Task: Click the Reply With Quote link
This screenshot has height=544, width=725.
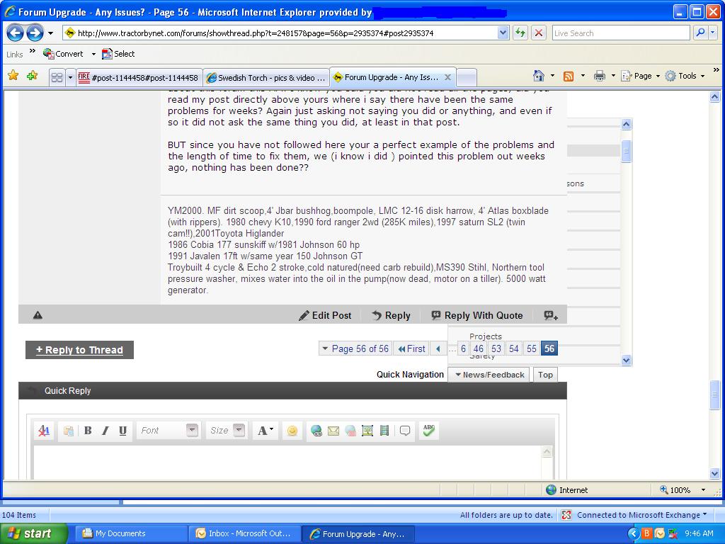Action: click(477, 315)
